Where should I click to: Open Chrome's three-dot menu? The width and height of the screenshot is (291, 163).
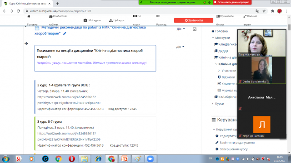coord(286,11)
